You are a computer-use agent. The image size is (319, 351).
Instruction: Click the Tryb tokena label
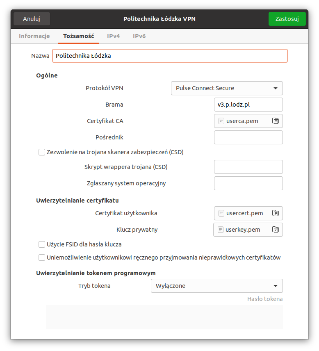(94, 286)
